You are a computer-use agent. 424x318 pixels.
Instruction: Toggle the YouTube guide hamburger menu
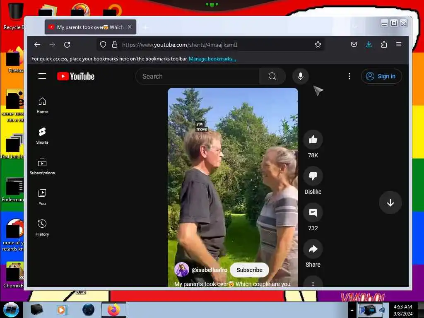point(42,76)
